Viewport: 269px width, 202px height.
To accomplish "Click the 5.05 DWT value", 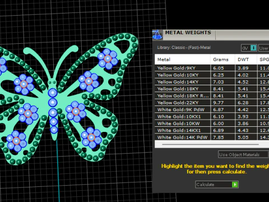I will 243,137.
